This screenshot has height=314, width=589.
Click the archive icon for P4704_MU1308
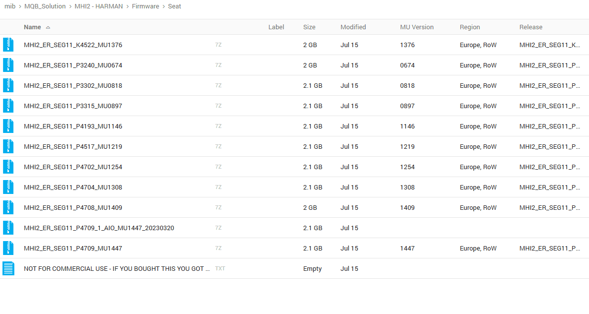coord(8,188)
